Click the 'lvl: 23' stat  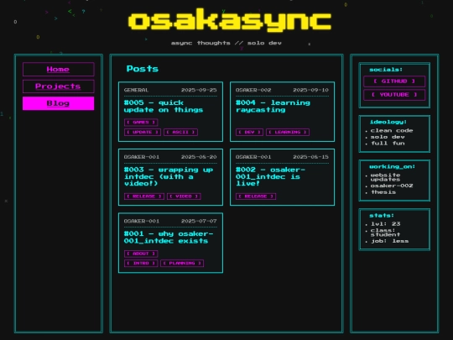click(386, 224)
